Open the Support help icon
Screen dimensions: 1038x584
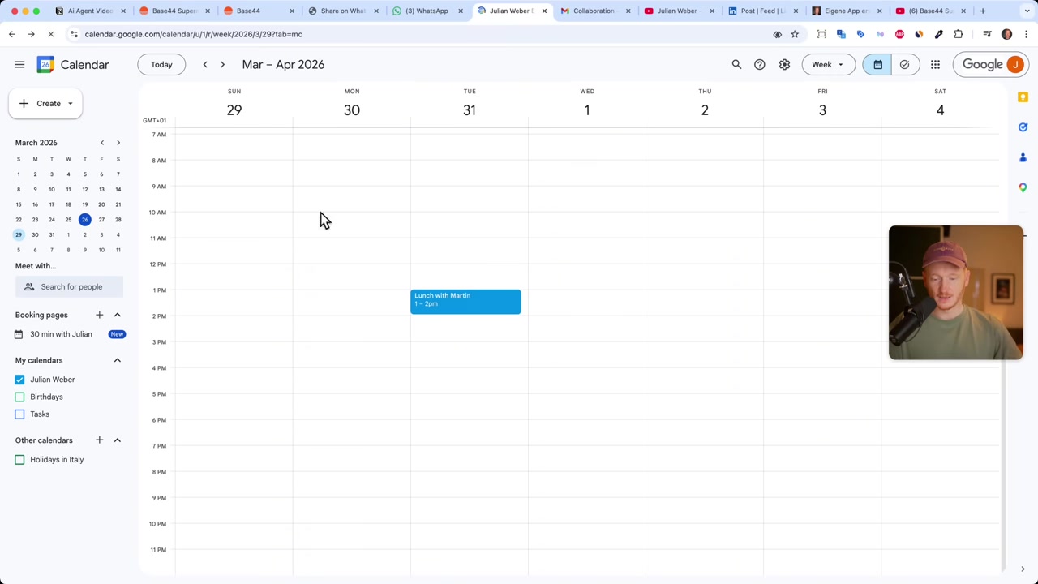760,64
